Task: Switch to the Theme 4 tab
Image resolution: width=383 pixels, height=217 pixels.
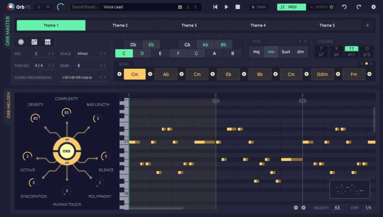Action: tap(258, 25)
